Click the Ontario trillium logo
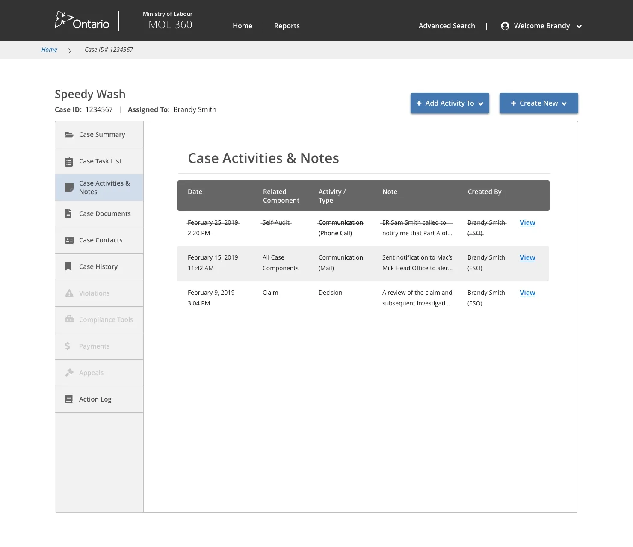 82,20
